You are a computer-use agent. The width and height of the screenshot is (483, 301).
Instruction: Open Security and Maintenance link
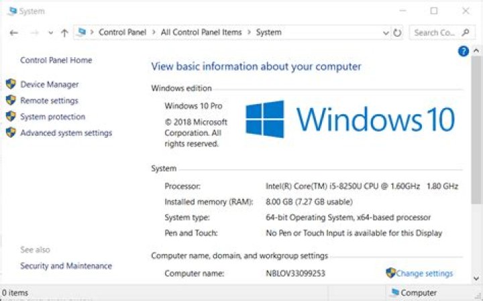point(66,266)
